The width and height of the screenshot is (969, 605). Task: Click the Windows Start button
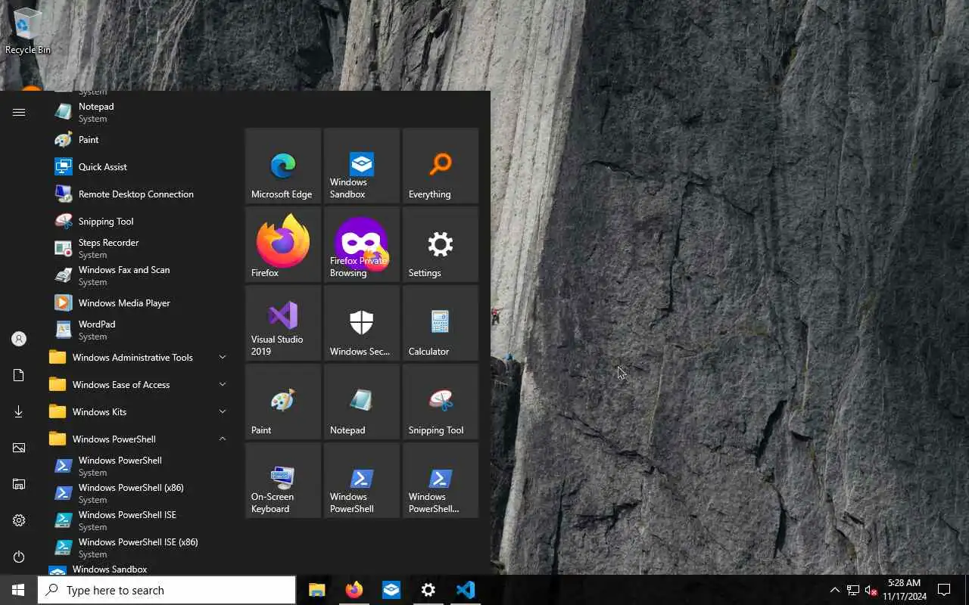[x=18, y=590]
